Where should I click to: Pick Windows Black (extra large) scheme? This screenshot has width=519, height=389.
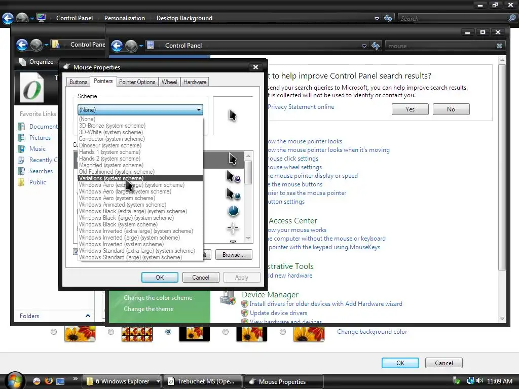[x=140, y=211]
